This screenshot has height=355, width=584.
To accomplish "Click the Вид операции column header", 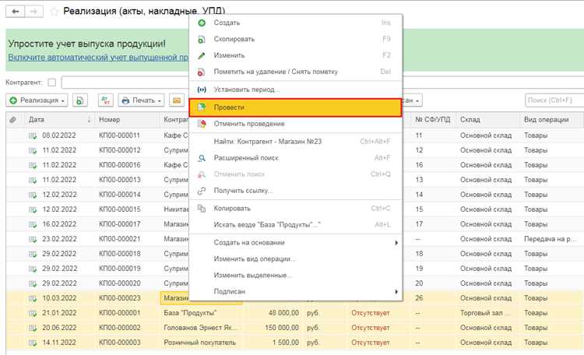I will pos(547,120).
